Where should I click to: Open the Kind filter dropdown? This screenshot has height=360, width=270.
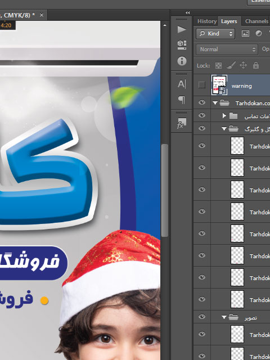pos(215,34)
